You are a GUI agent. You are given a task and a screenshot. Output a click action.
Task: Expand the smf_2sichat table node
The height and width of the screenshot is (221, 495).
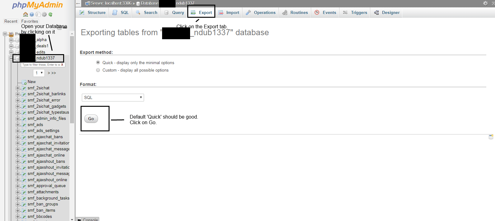17,88
